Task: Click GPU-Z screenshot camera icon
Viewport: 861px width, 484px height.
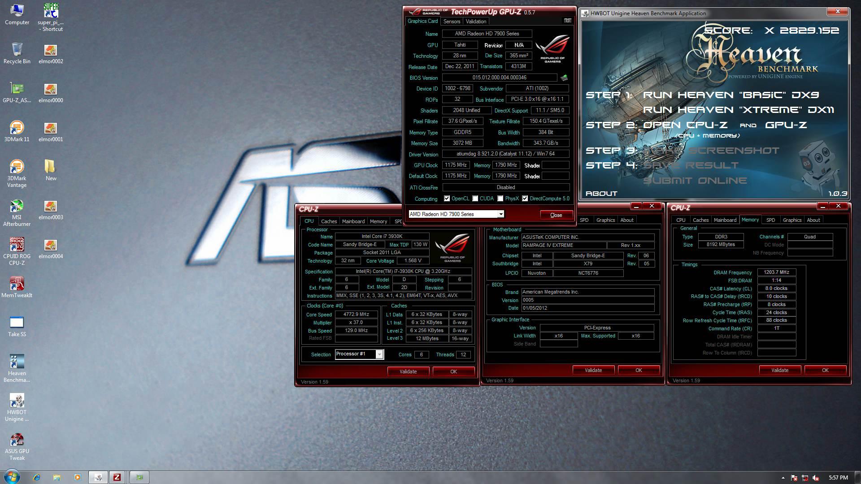Action: tap(567, 21)
